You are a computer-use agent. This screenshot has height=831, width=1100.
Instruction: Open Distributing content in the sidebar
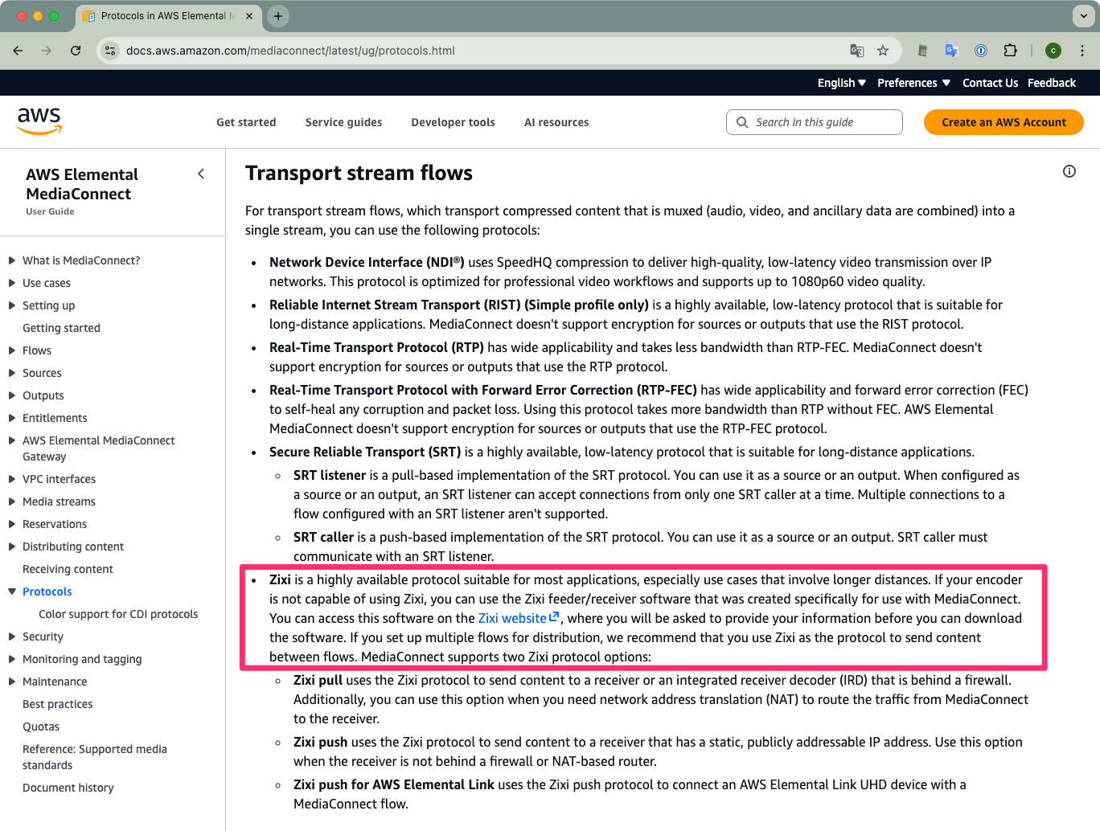click(73, 546)
